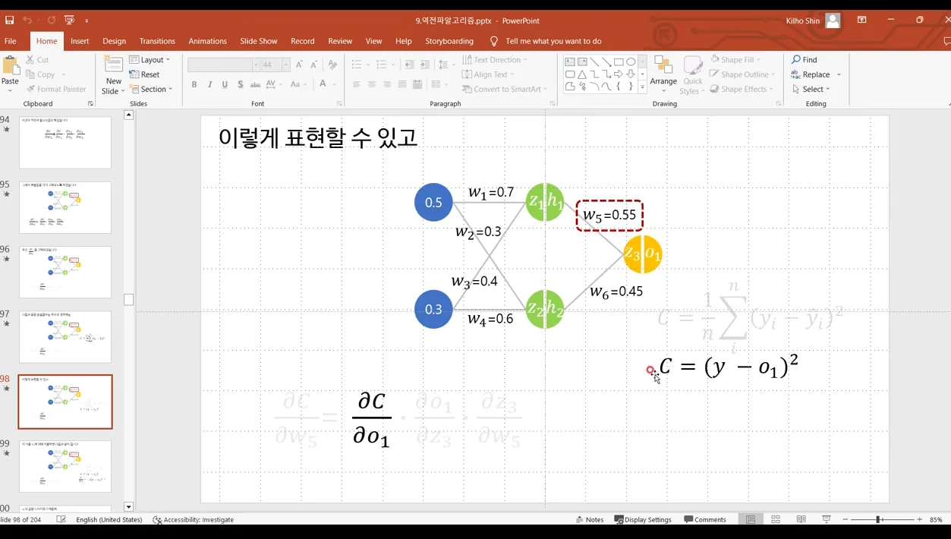
Task: Open Start From Beginning slideshow icon in title bar
Action: [70, 20]
